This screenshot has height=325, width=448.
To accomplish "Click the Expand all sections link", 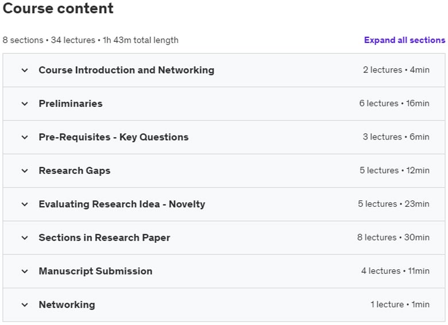I will pyautogui.click(x=404, y=40).
